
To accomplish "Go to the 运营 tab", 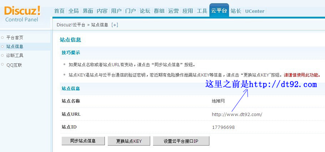I will coord(173,11).
